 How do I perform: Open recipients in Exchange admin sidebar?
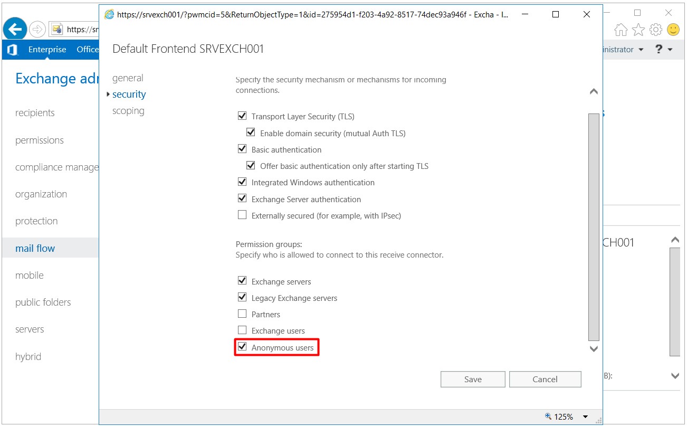tap(35, 113)
